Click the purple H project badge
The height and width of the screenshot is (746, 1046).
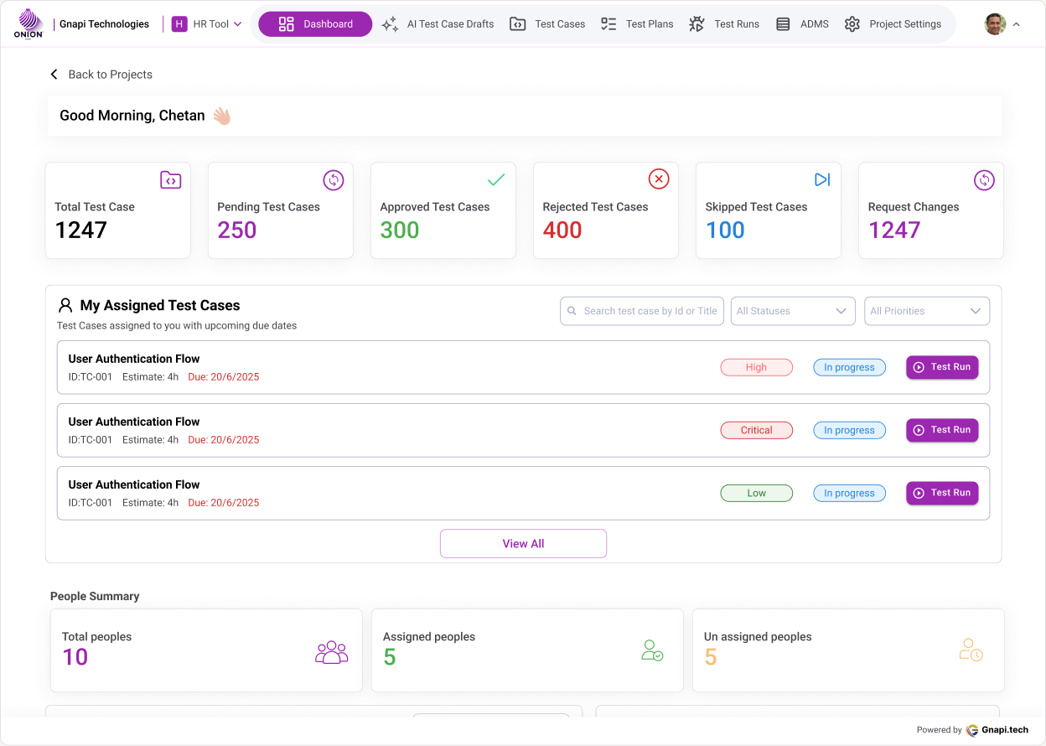pos(179,24)
